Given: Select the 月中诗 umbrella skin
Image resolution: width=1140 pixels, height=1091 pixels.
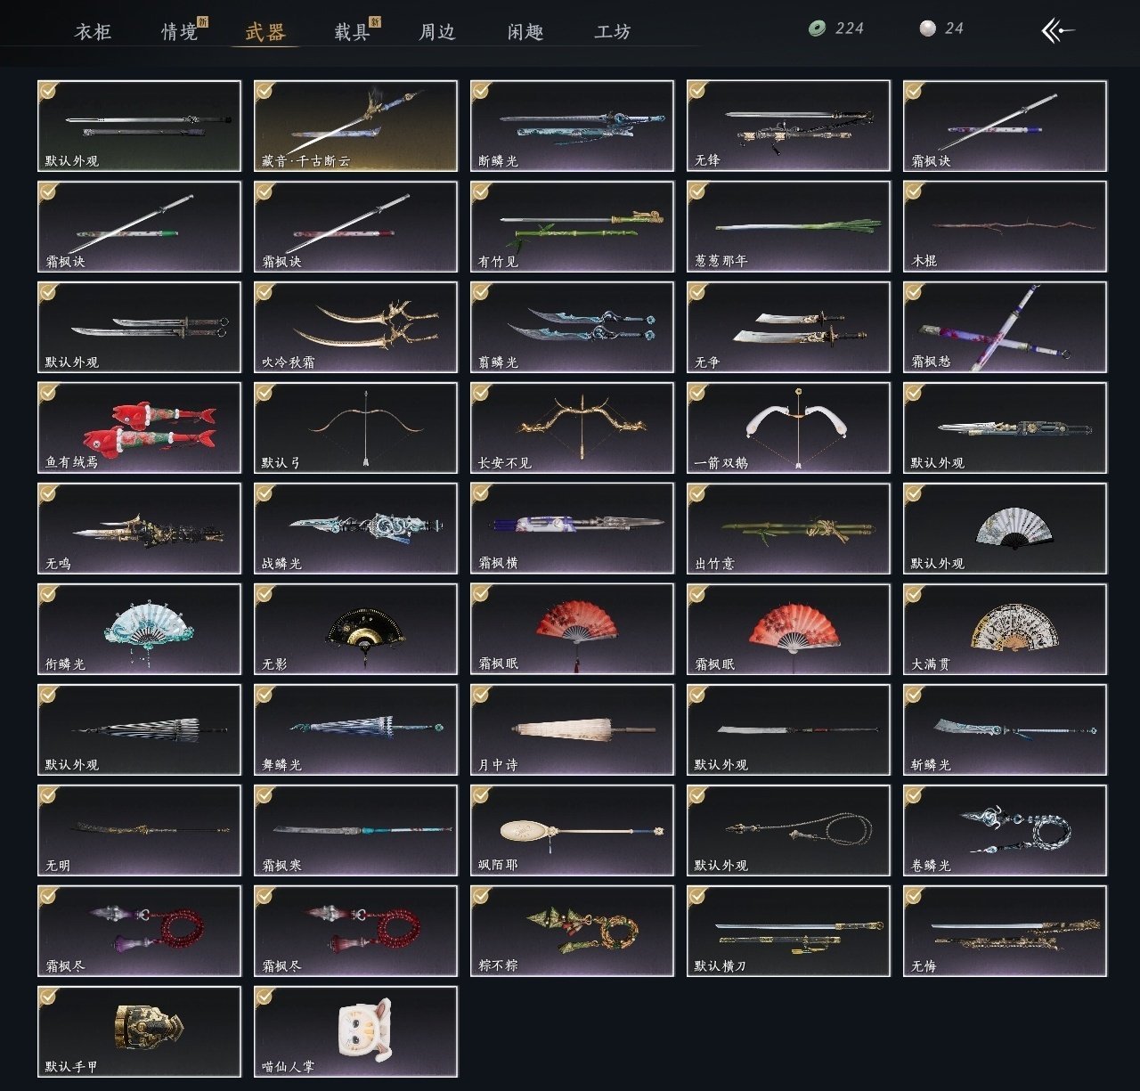Looking at the screenshot, I should coord(572,729).
